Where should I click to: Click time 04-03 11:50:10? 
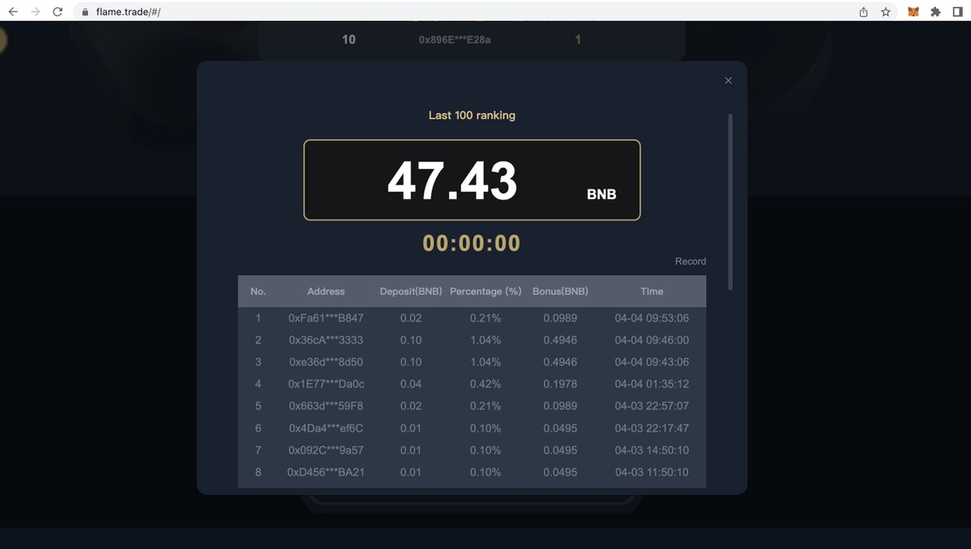point(651,472)
